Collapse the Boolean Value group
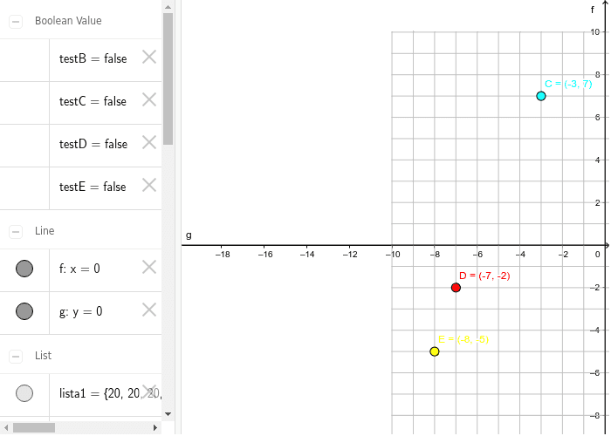The height and width of the screenshot is (436, 611). coord(16,22)
